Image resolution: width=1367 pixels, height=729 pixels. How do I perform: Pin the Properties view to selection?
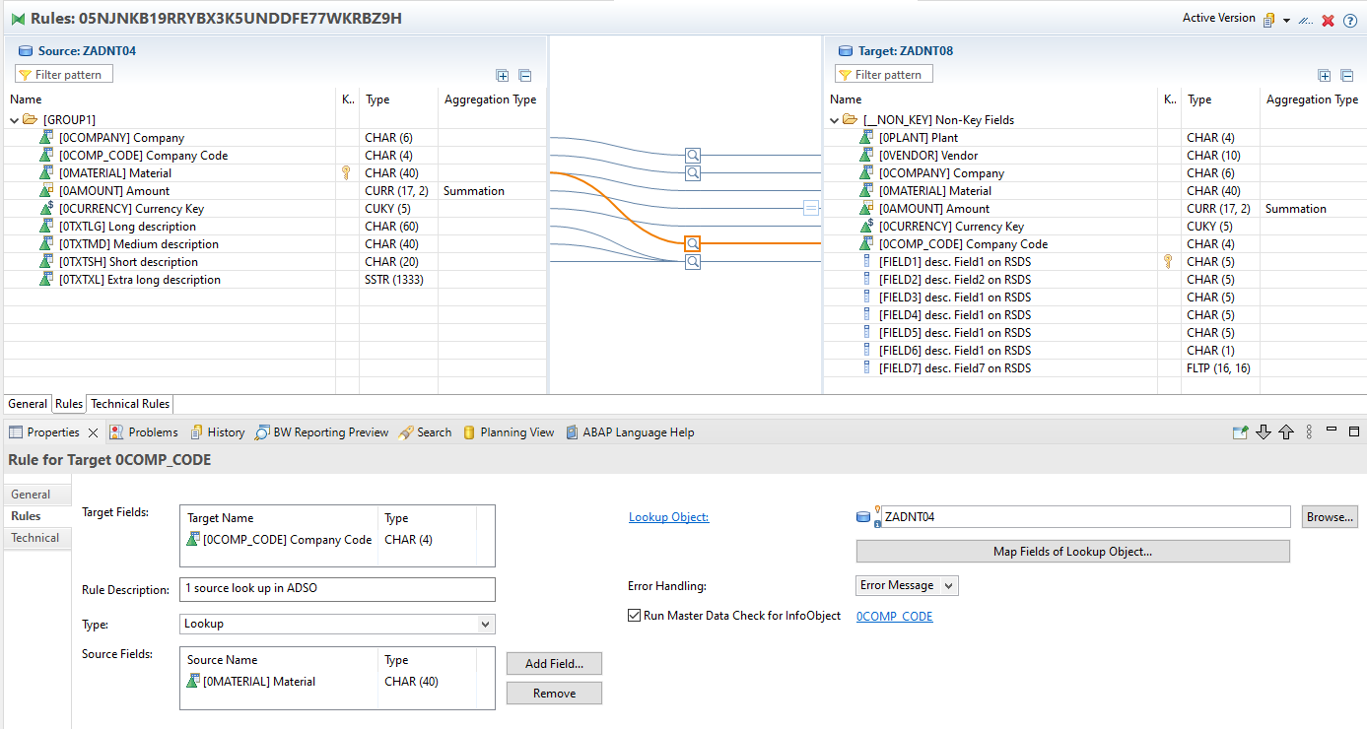[x=1240, y=432]
